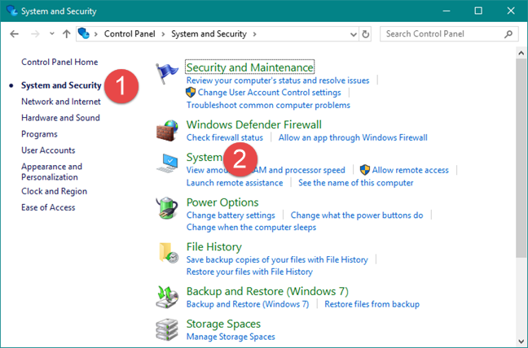The width and height of the screenshot is (528, 348).
Task: Click the Forward navigation arrow
Action: click(x=35, y=34)
